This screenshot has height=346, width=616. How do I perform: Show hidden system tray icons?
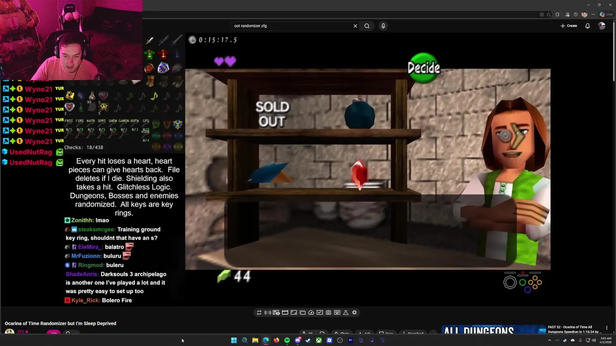pos(550,340)
